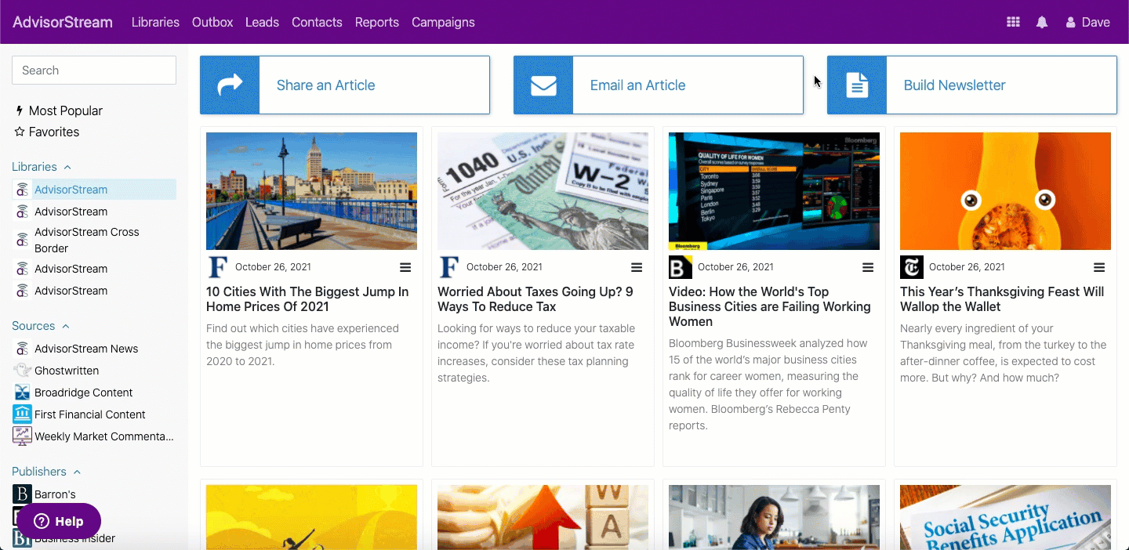The height and width of the screenshot is (550, 1129).
Task: Click date October 26, 2021 on Thanksgiving card
Action: (967, 267)
